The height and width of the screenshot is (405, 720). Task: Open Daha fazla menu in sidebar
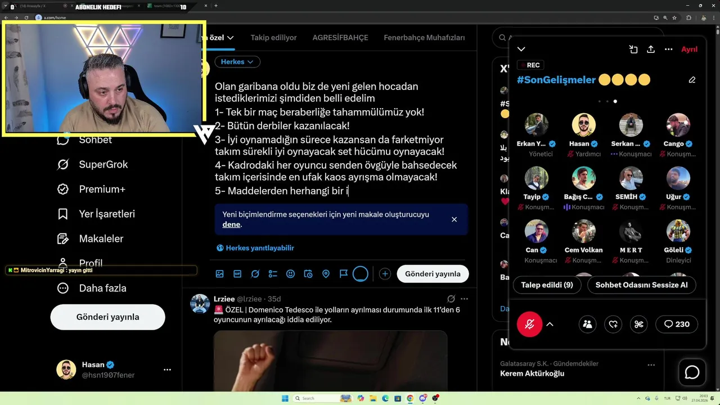pos(92,288)
